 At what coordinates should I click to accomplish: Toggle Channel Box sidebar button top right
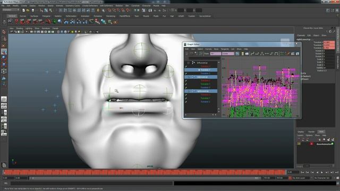pos(337,11)
